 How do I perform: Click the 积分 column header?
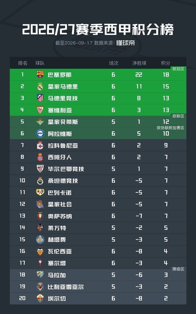coord(166,63)
